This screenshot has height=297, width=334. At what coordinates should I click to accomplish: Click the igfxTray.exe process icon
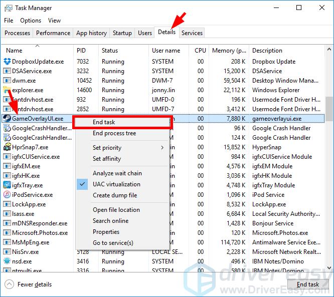pos(7,185)
